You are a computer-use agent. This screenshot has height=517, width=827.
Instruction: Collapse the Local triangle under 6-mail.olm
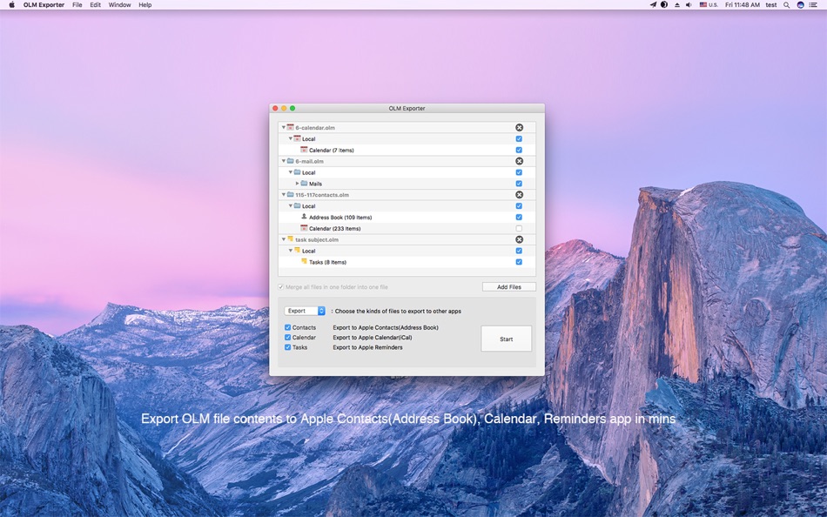click(x=290, y=172)
